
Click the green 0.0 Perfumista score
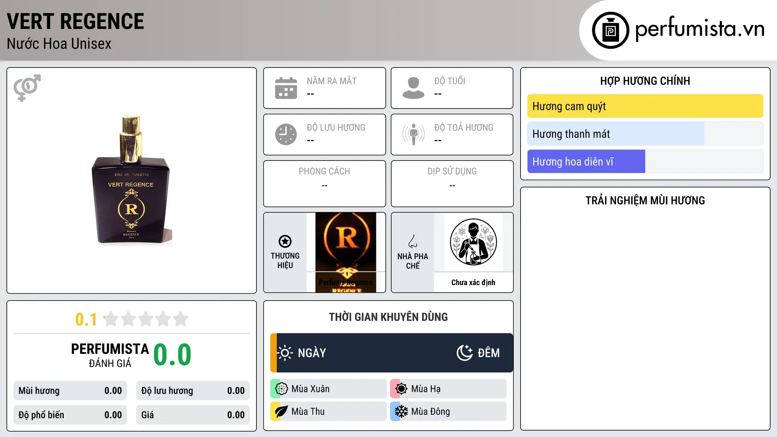[x=172, y=355]
